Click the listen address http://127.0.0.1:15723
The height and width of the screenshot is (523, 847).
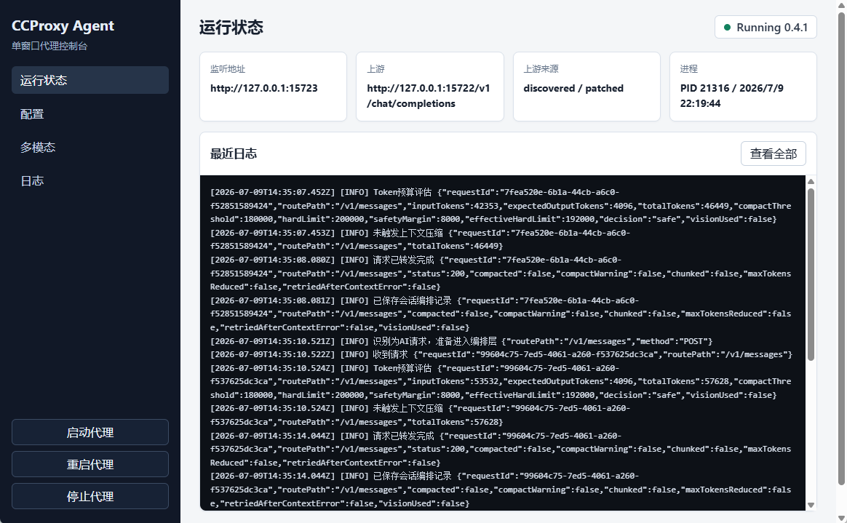(x=264, y=88)
